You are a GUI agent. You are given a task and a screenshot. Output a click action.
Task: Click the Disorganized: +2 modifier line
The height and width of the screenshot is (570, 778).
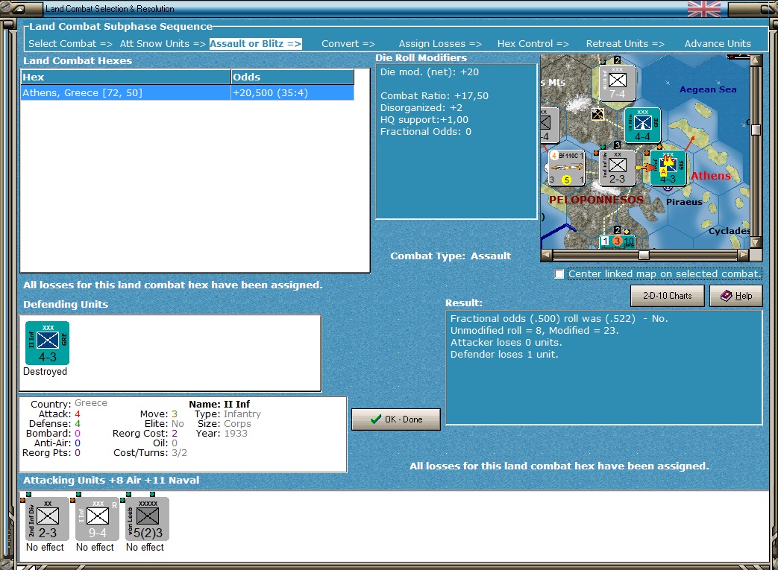coord(421,107)
